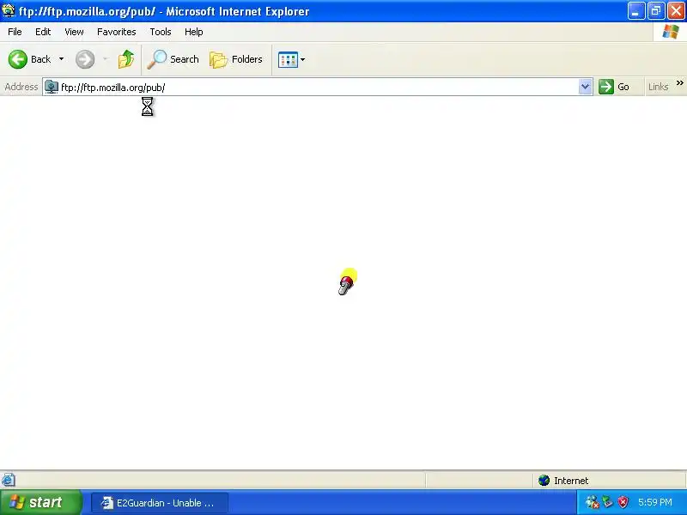Open the Favorites menu
The image size is (687, 515).
click(117, 32)
